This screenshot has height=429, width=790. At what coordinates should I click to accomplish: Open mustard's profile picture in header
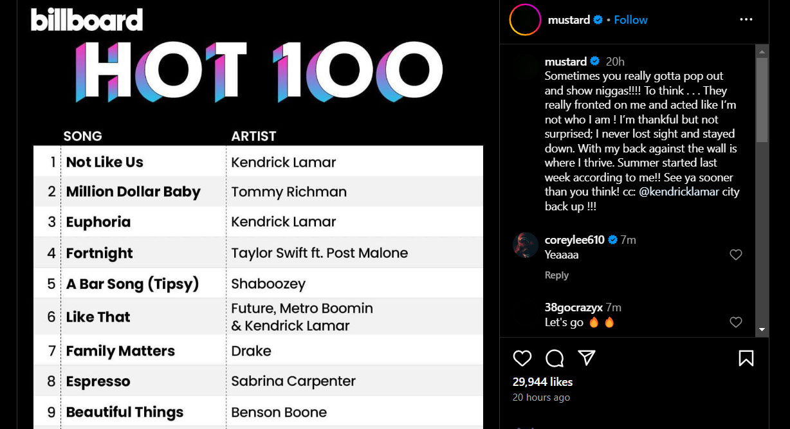525,20
